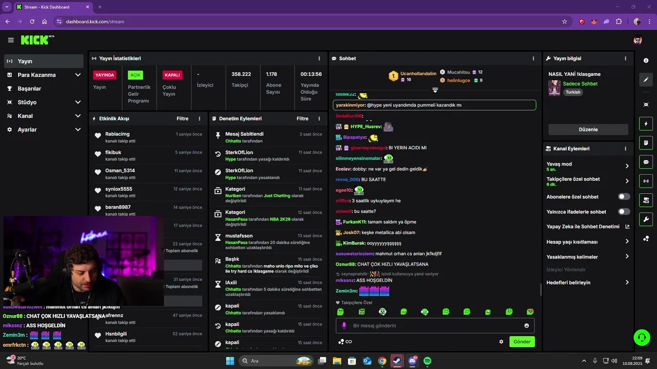Toggle activity feed panel lightning icon
Viewport: 657px width, 369px height.
(x=646, y=124)
